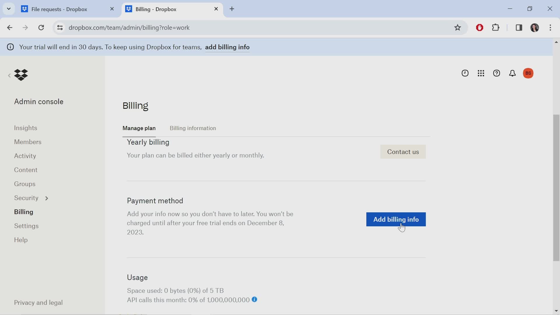Click the Ublock Origin shield icon
The image size is (560, 315).
point(480,27)
